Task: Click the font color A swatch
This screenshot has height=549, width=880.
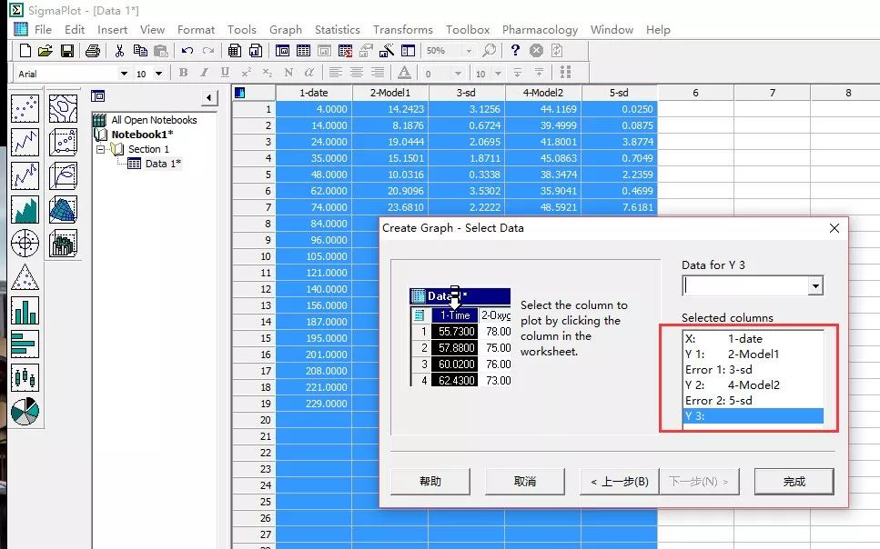Action: 404,72
